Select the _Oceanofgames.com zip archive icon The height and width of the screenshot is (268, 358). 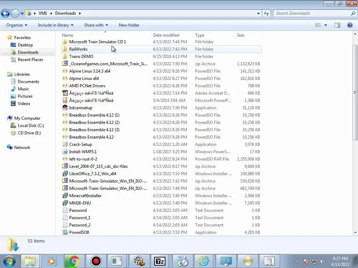(x=65, y=64)
